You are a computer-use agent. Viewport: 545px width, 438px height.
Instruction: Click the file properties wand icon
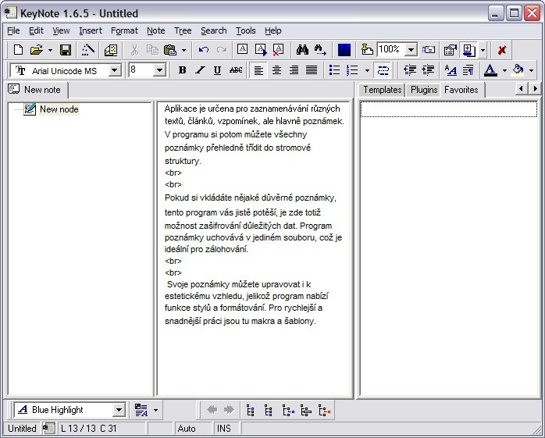pos(87,50)
